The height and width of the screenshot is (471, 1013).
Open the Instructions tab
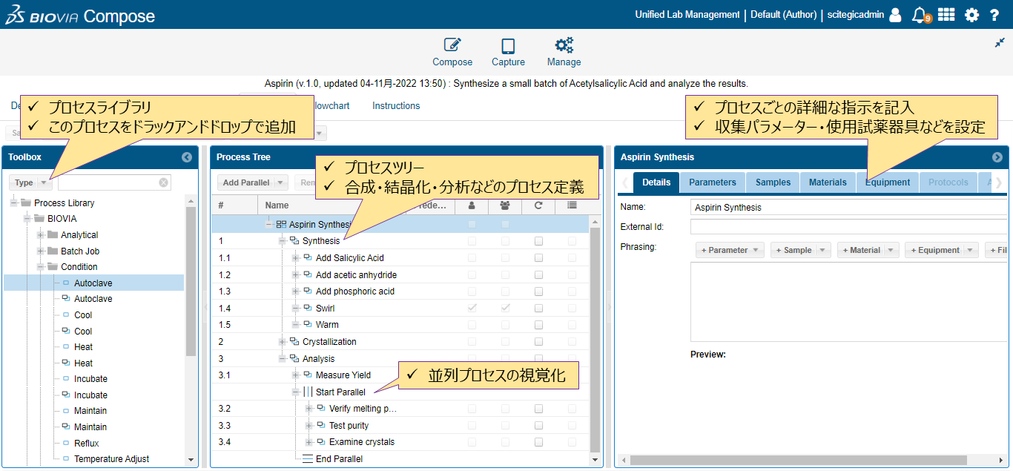click(x=396, y=106)
